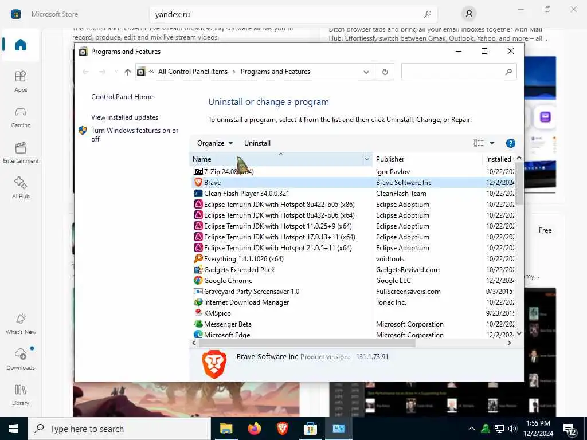Screen dimensions: 587x440
Task: Open Microsoft Store Home sidebar icon
Action: pos(21,45)
